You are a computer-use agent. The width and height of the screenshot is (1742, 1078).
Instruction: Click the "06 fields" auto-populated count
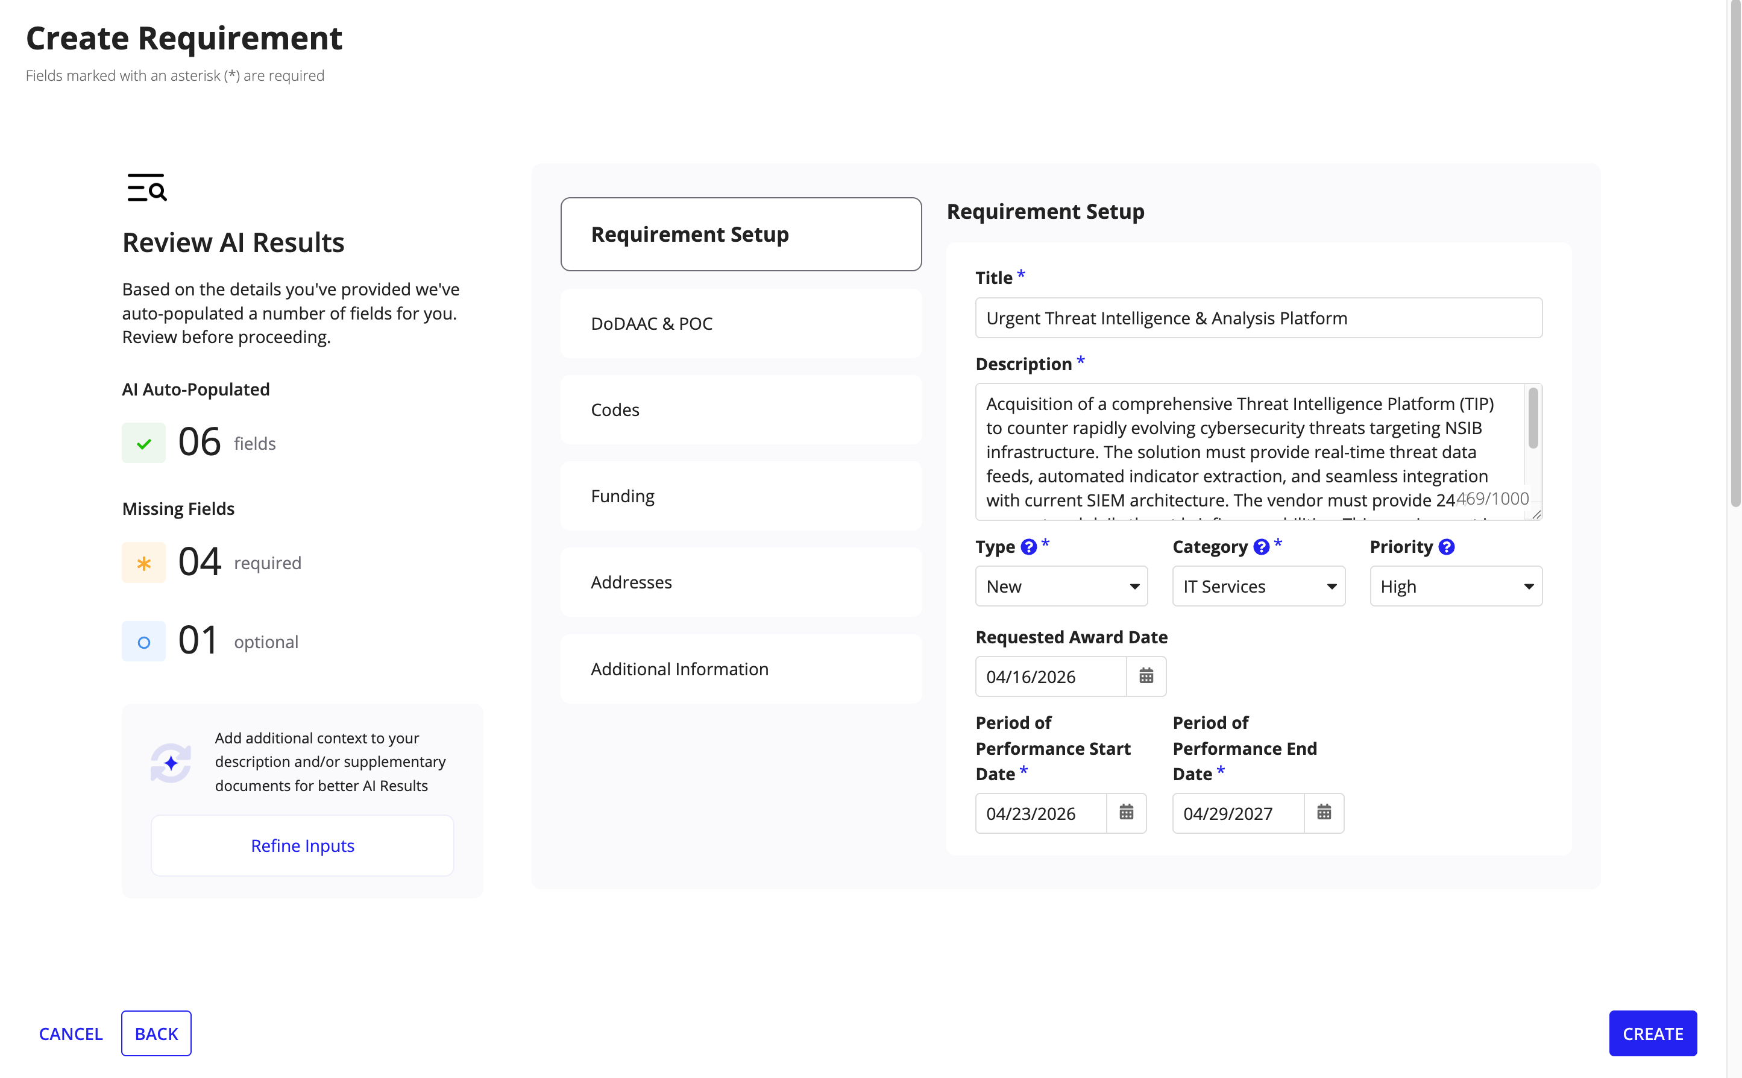click(x=227, y=443)
